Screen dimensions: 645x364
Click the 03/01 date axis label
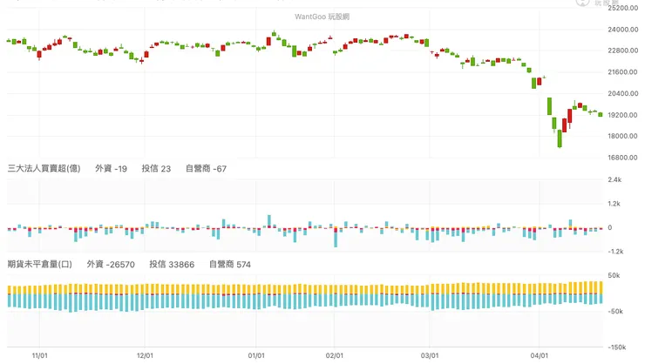click(430, 356)
